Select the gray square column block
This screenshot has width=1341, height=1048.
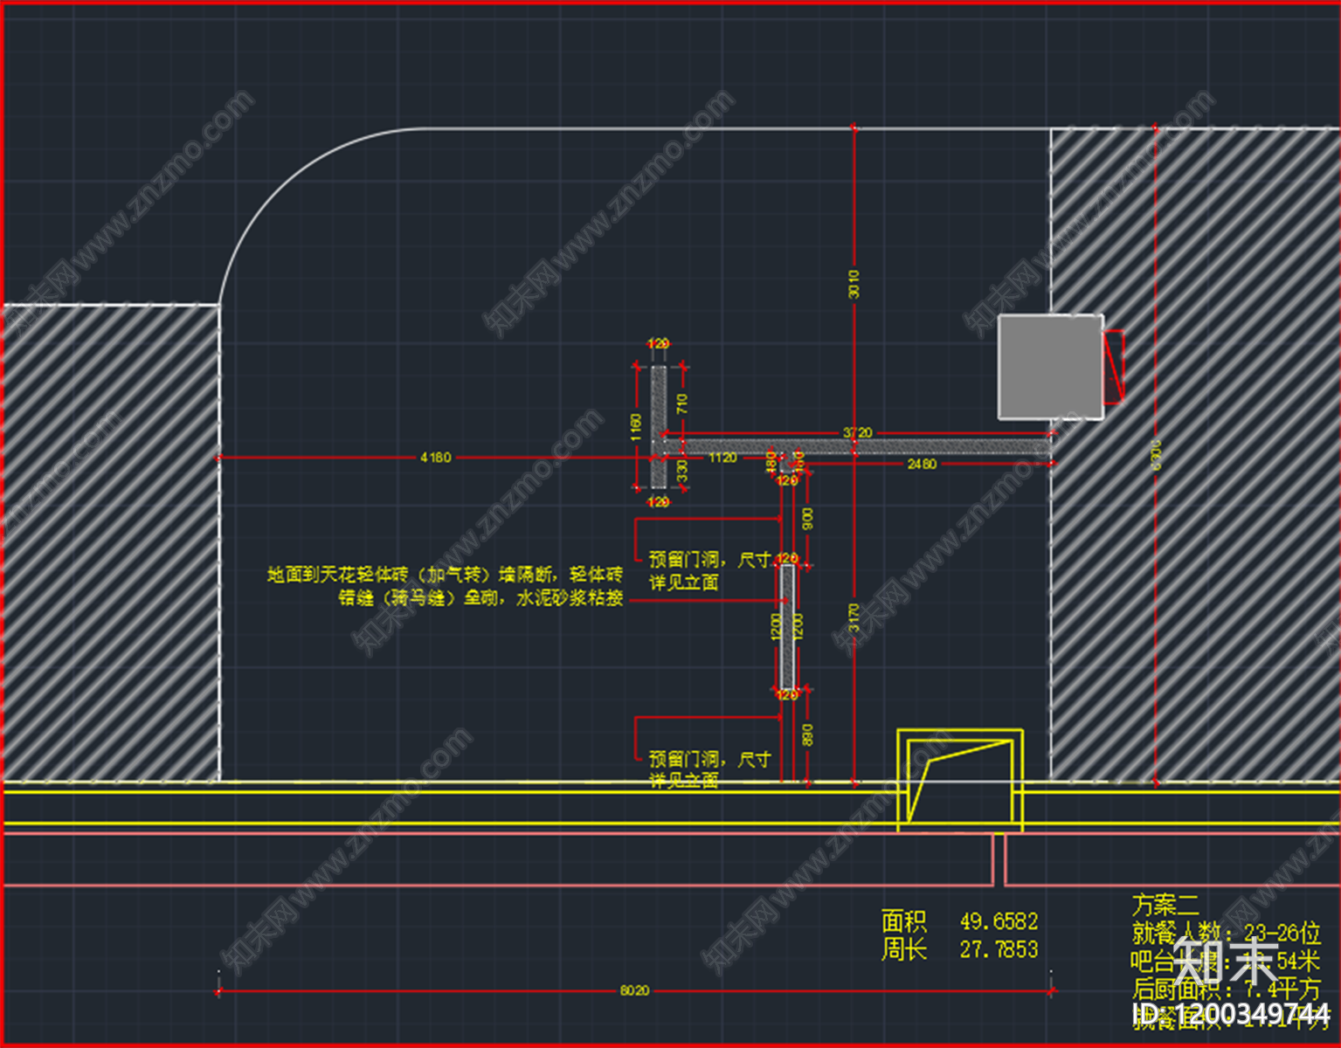(x=1051, y=367)
